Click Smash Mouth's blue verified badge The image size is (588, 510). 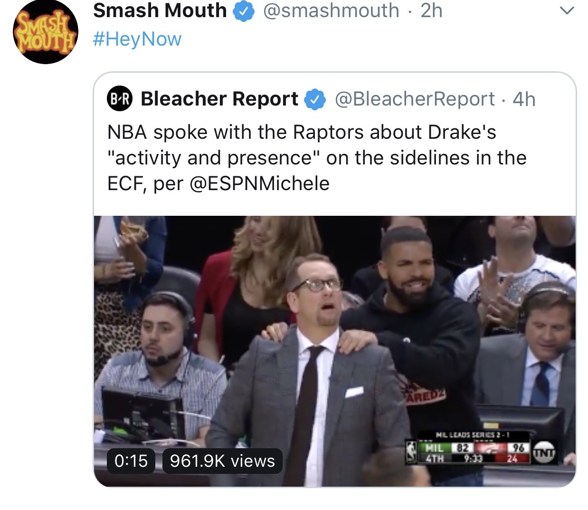243,11
